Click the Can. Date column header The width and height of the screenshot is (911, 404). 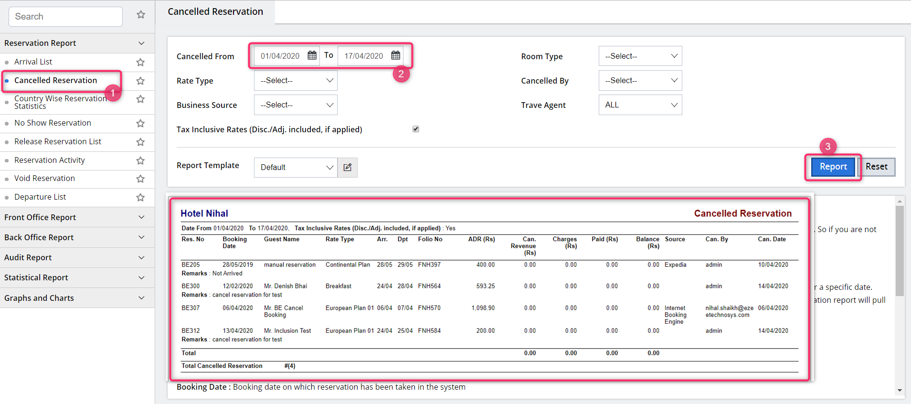(772, 239)
